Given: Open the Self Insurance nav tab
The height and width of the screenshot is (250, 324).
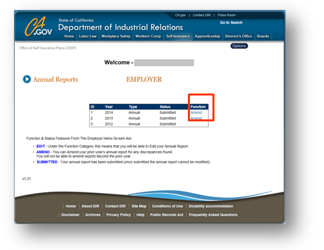Looking at the screenshot, I should [178, 36].
